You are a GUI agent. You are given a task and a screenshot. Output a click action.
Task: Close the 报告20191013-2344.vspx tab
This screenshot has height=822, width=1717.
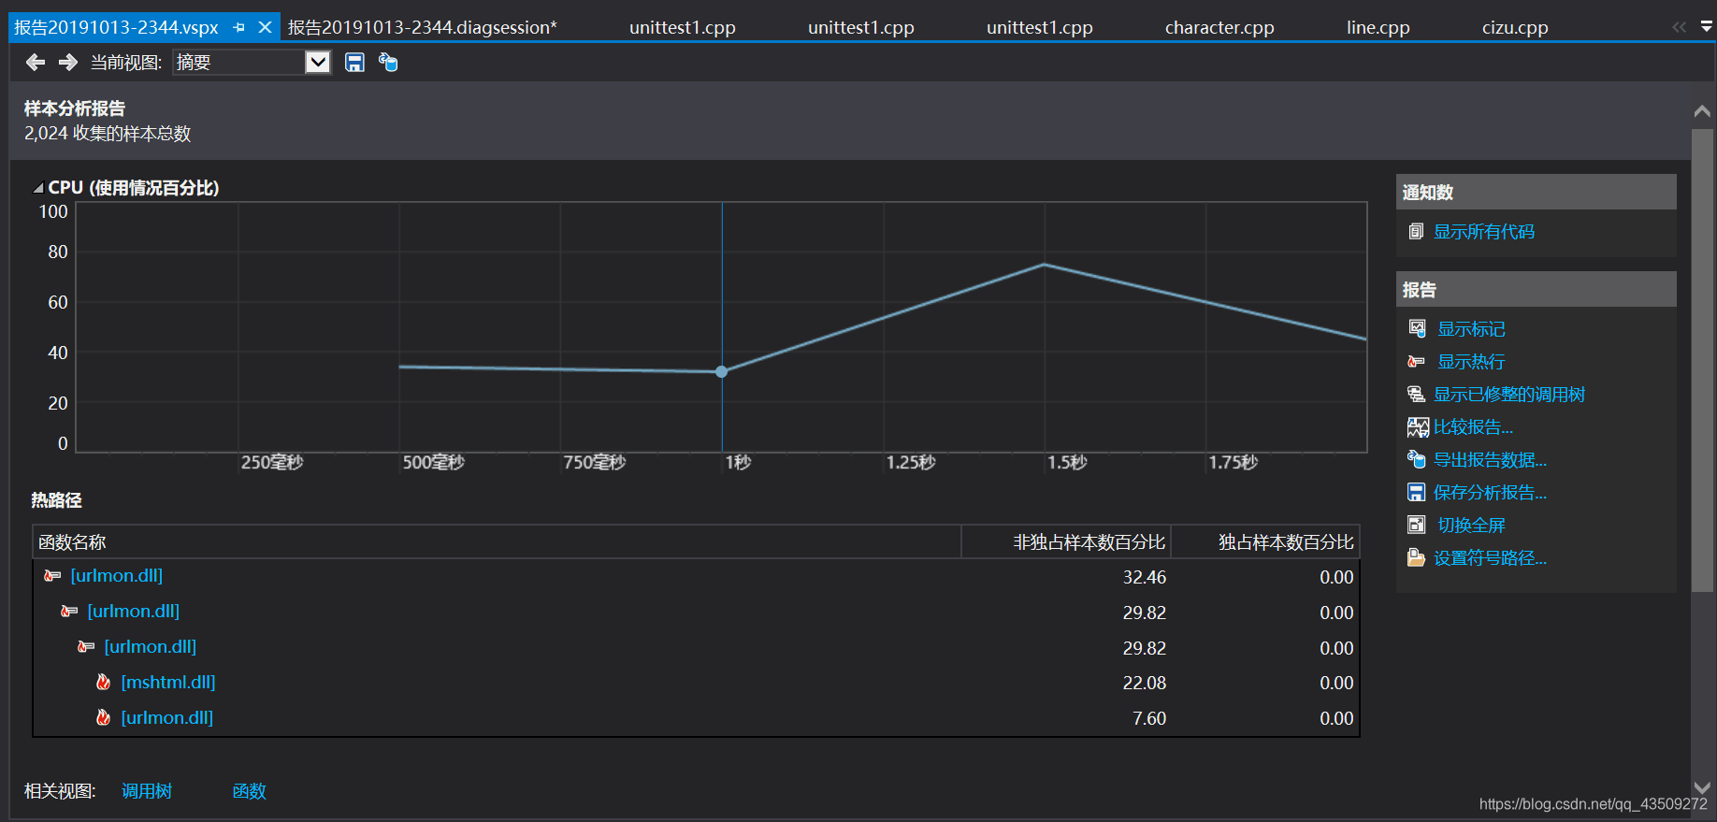[x=265, y=27]
